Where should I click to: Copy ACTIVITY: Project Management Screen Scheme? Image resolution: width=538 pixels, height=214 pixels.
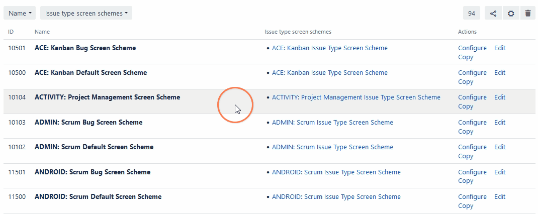click(466, 106)
